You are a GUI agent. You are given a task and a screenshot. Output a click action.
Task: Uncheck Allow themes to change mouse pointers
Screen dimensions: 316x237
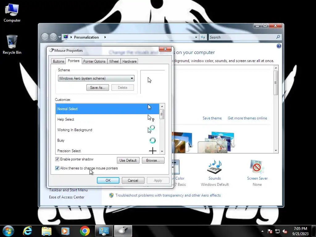(x=57, y=168)
